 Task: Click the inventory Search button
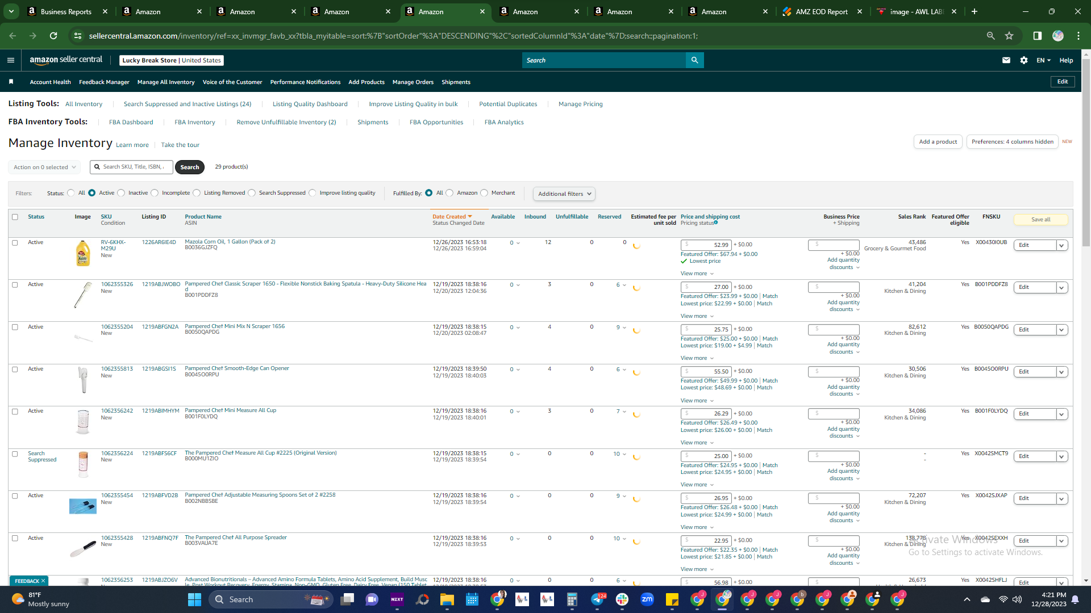(x=190, y=167)
